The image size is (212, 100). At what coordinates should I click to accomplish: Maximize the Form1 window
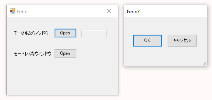coord(91,11)
